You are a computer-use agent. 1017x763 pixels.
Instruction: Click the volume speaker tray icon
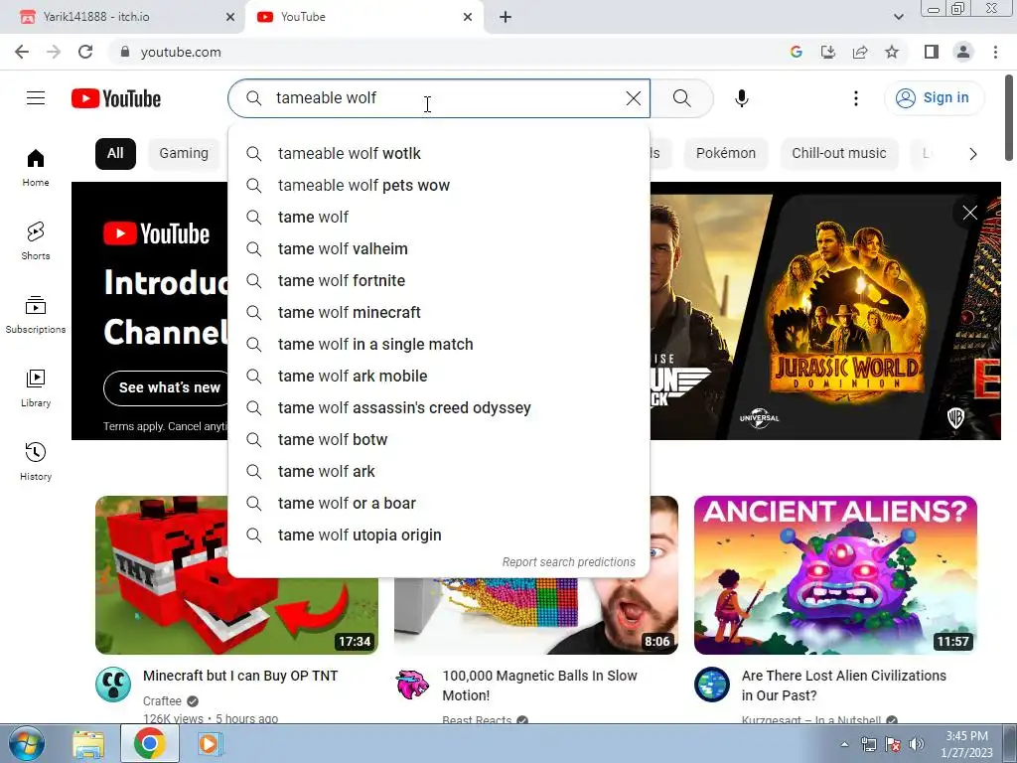[x=917, y=744]
